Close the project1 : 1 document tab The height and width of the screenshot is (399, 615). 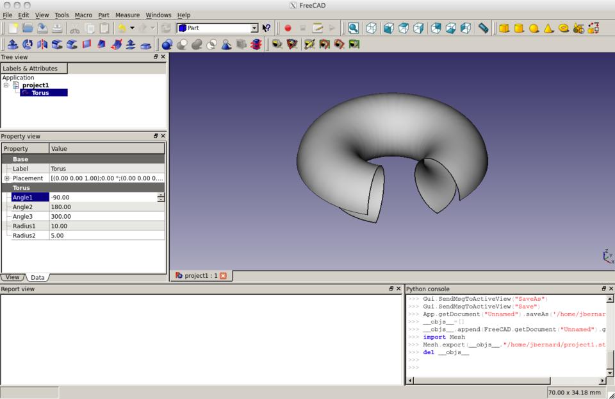pos(223,276)
